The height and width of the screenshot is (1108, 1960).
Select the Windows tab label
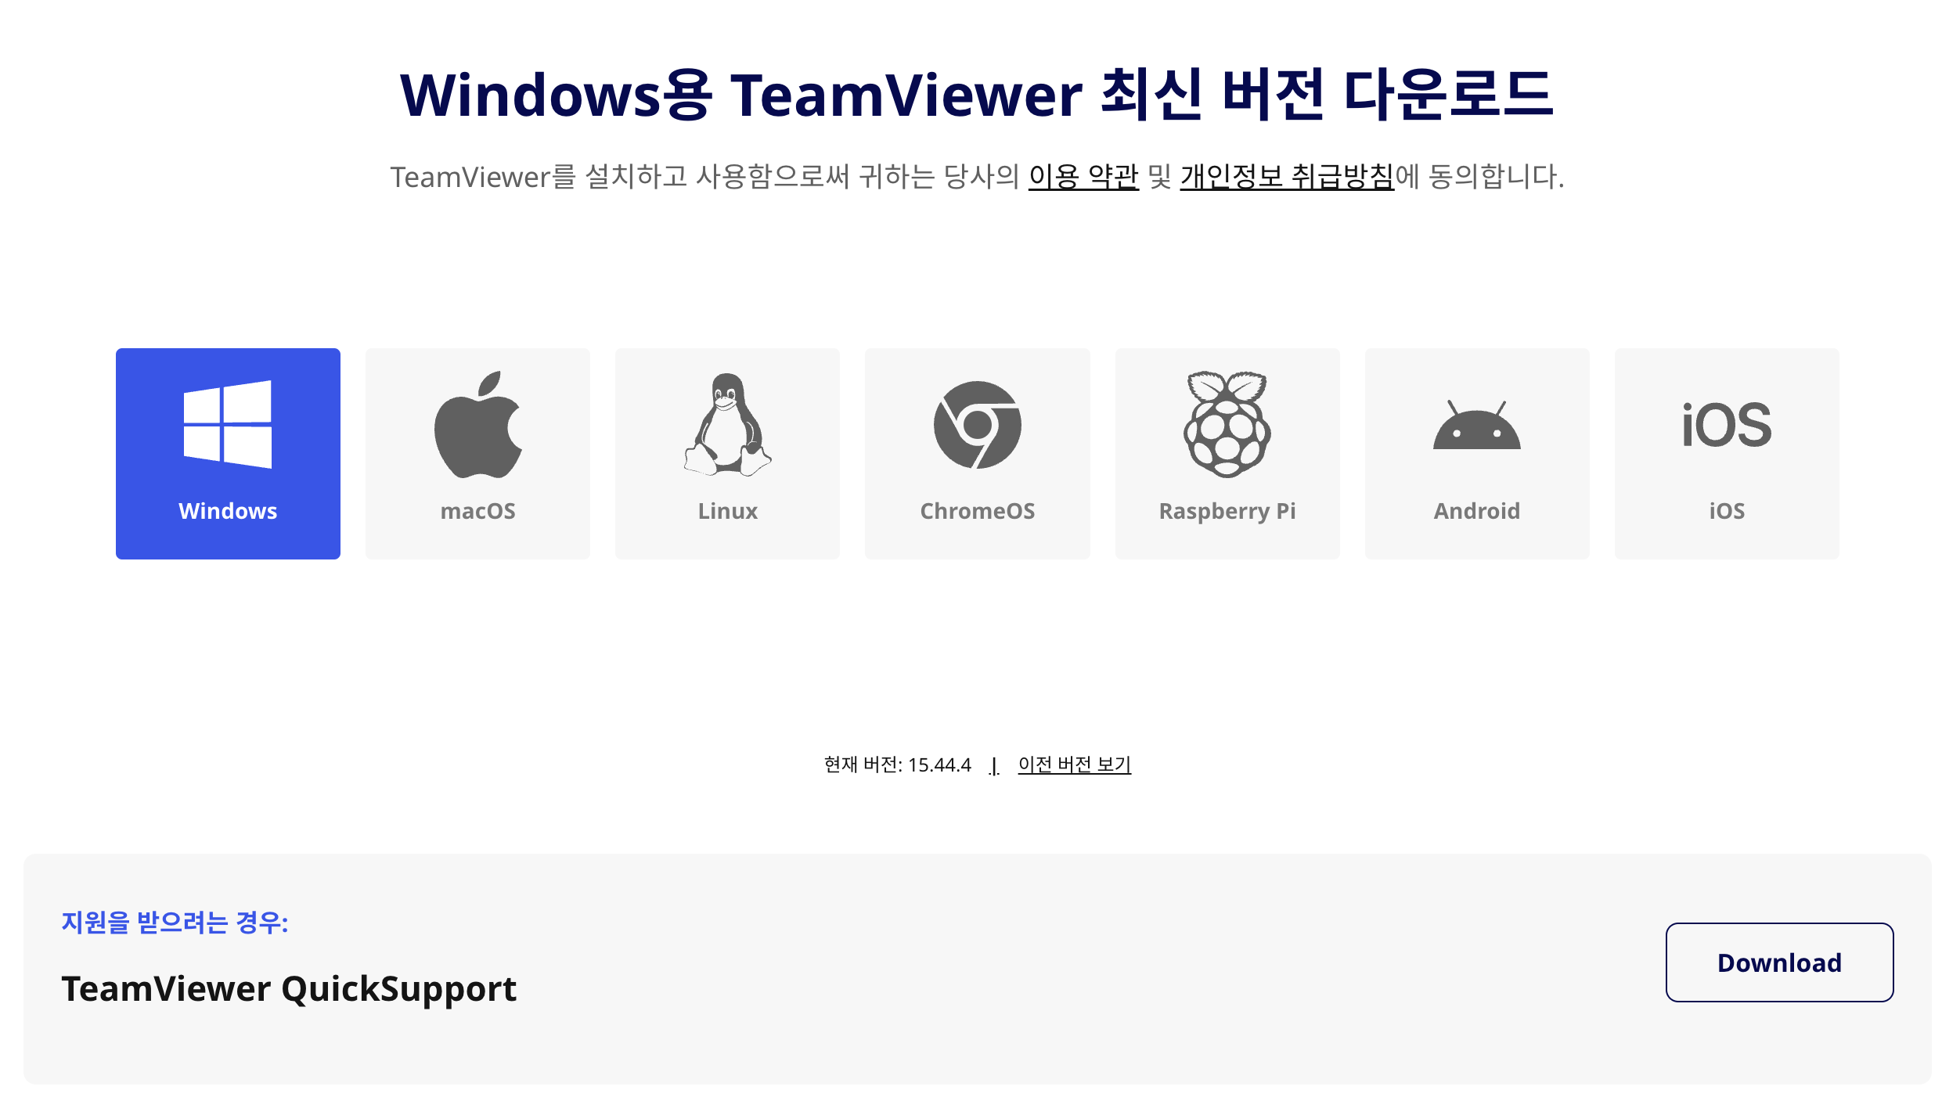coord(228,511)
